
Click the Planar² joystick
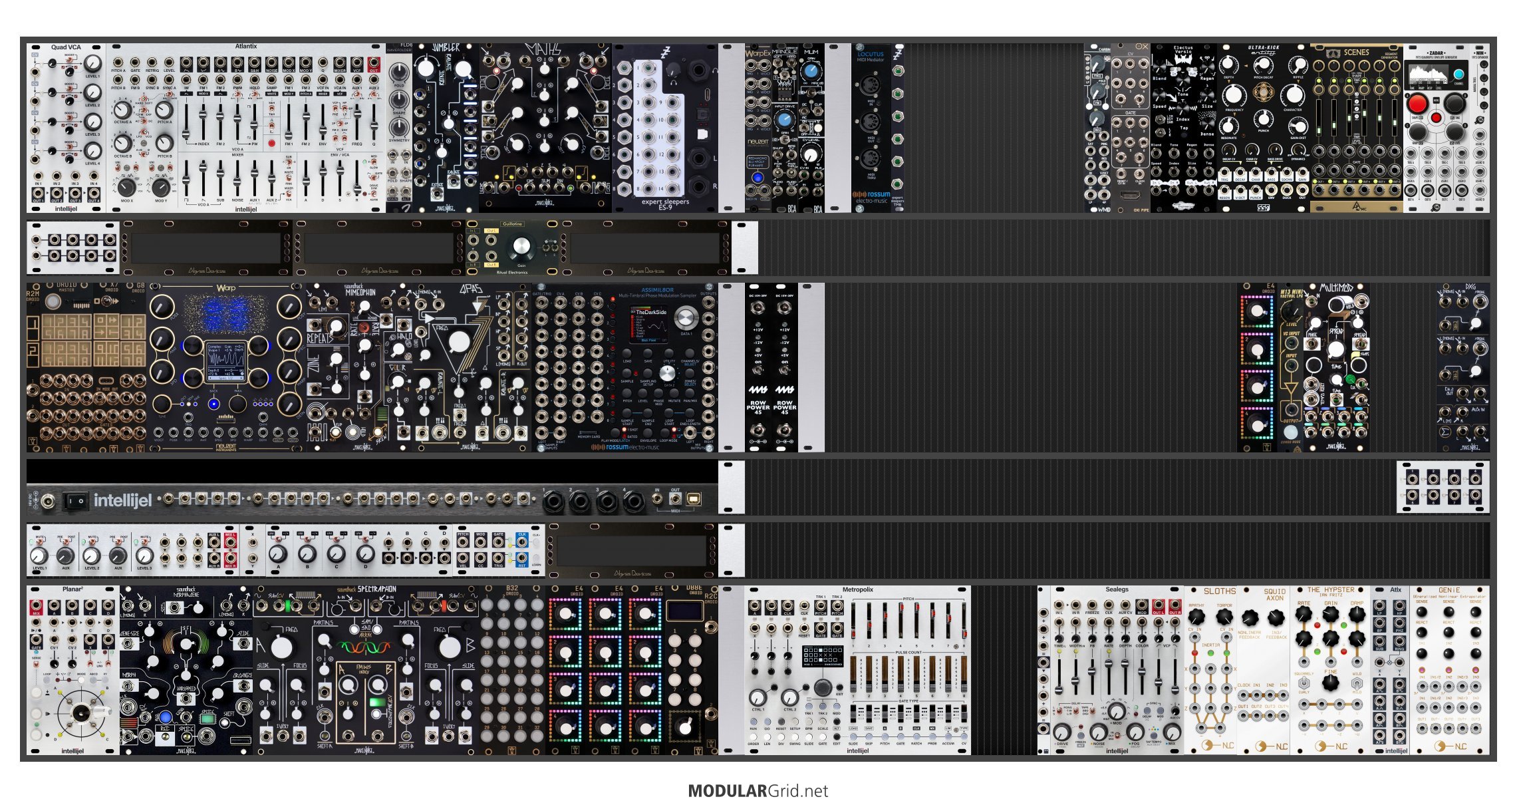click(83, 713)
